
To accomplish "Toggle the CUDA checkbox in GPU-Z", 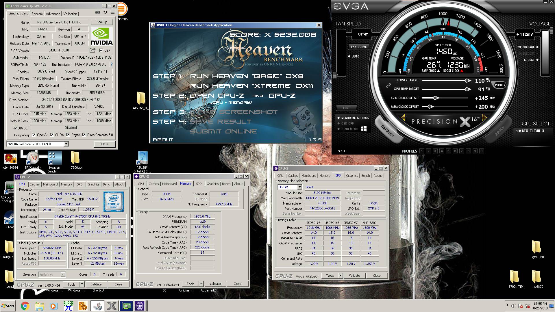I will point(52,135).
